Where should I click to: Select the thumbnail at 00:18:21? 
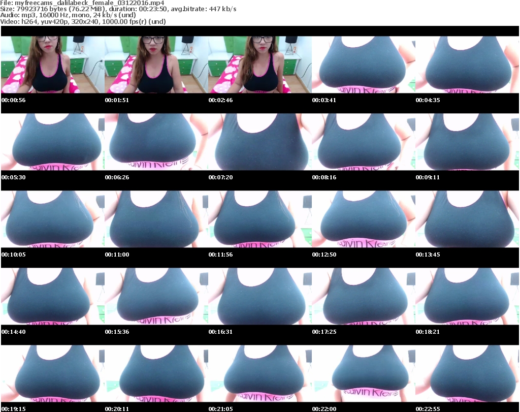pos(467,296)
